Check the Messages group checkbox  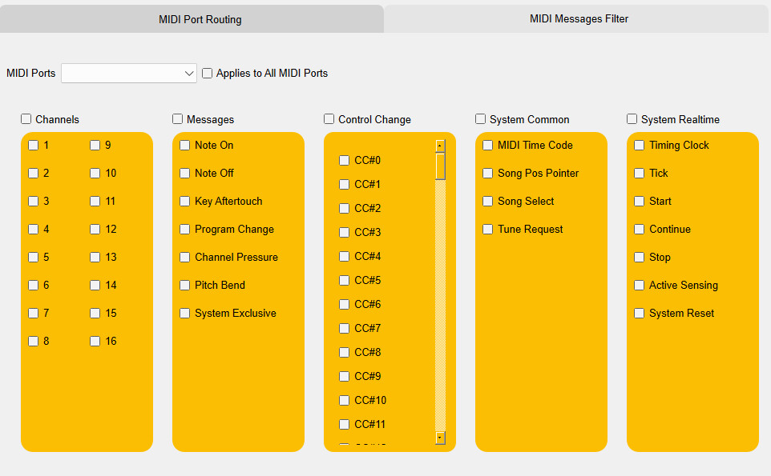pos(178,119)
